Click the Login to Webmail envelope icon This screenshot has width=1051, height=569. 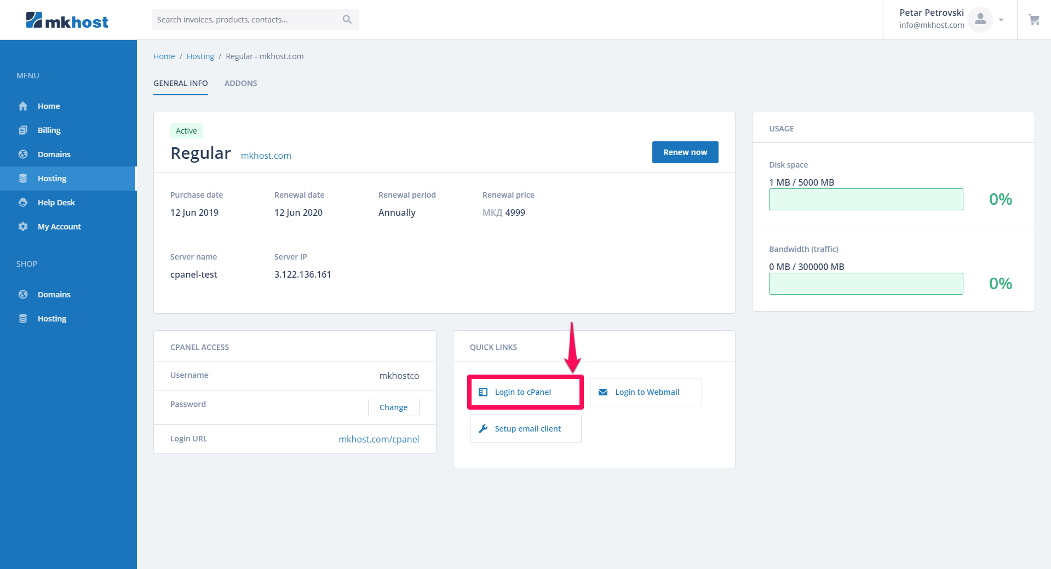click(603, 392)
